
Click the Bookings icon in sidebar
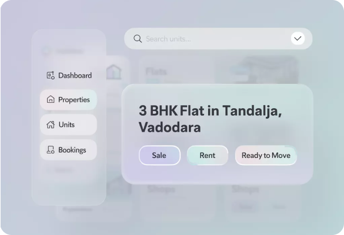(51, 150)
